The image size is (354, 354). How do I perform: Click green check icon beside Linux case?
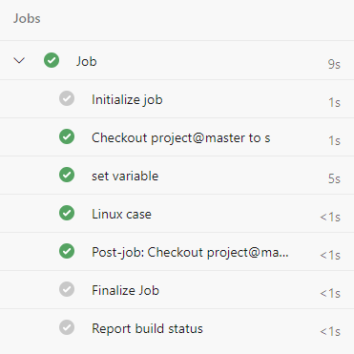click(x=67, y=213)
